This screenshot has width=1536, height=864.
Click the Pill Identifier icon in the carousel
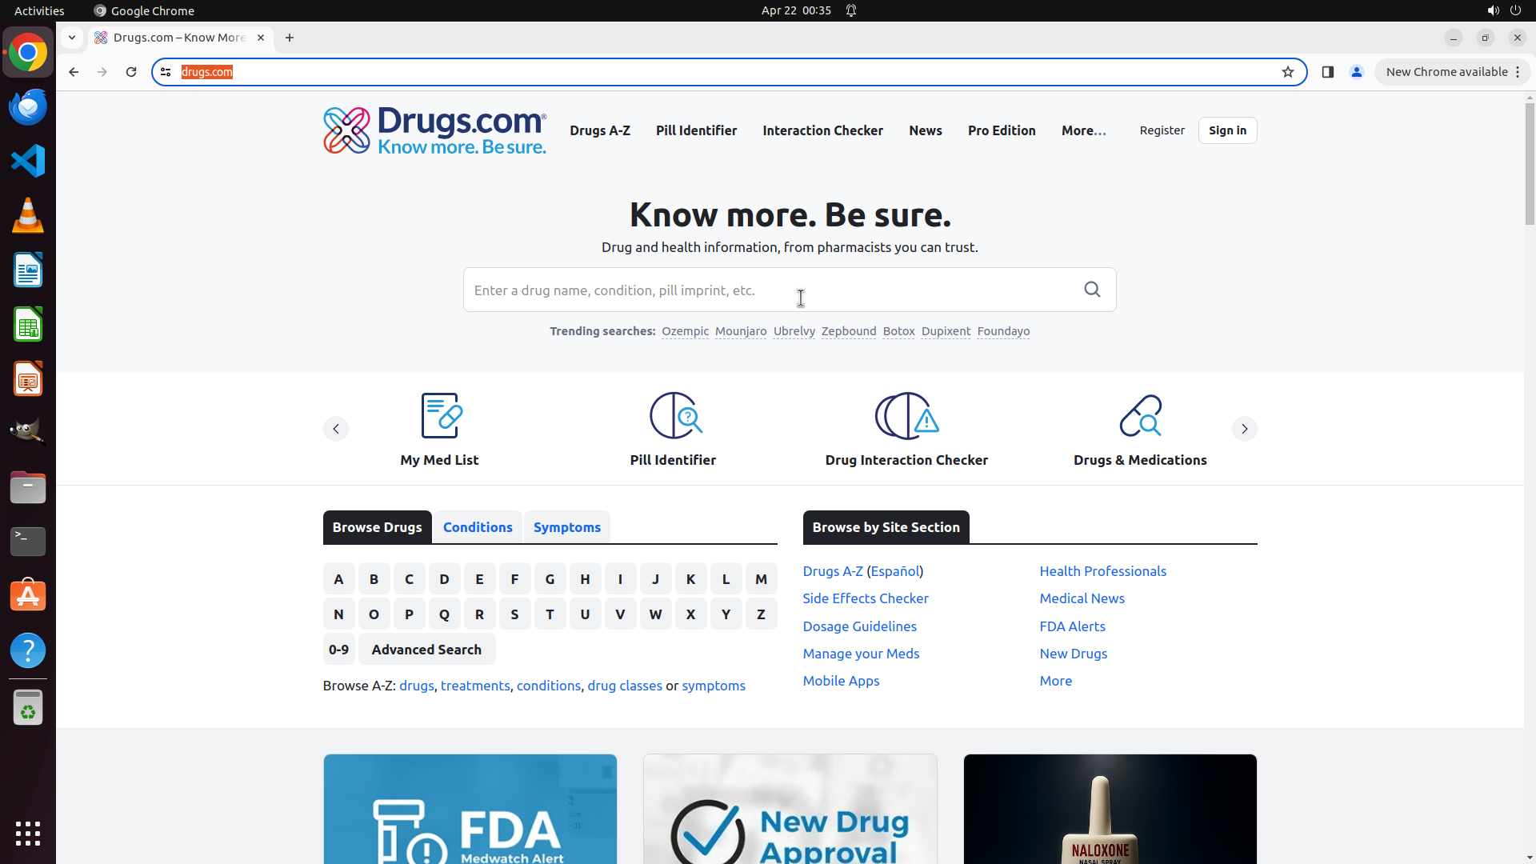coord(674,415)
